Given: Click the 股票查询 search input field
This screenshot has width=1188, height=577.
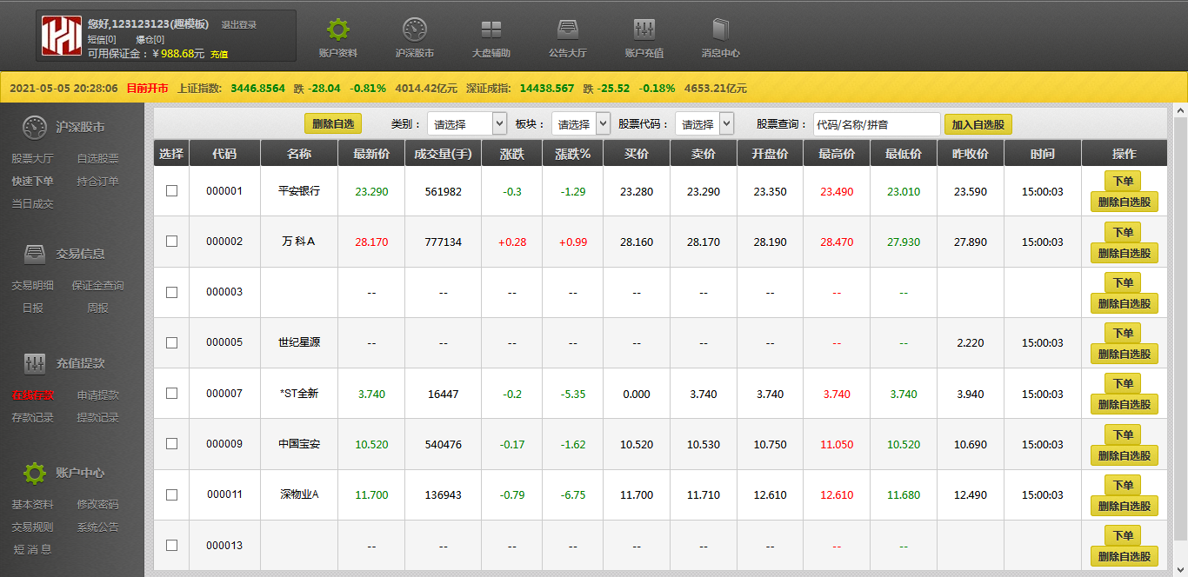Looking at the screenshot, I should (x=876, y=124).
